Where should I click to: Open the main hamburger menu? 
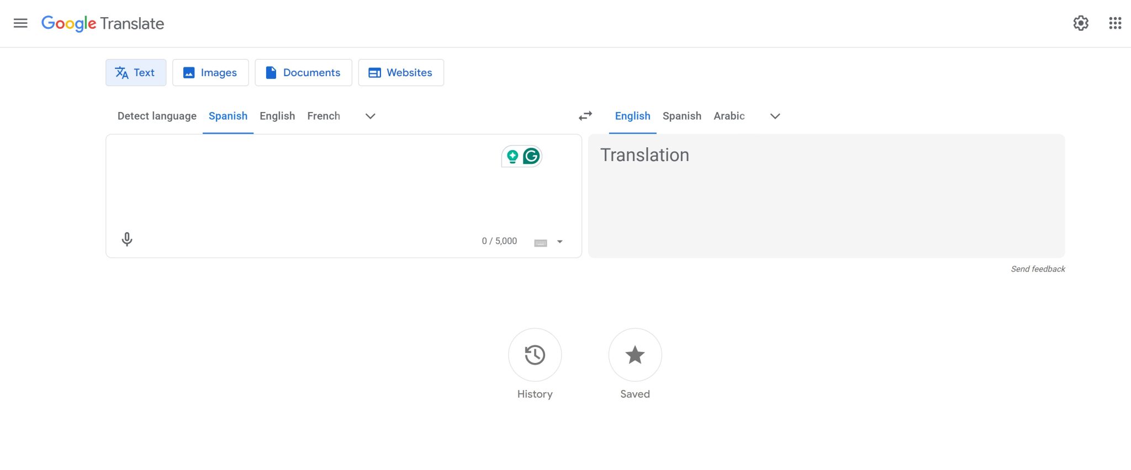pyautogui.click(x=20, y=23)
